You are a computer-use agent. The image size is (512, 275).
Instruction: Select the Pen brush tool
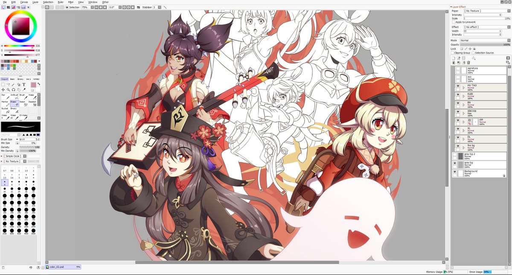coord(5,97)
